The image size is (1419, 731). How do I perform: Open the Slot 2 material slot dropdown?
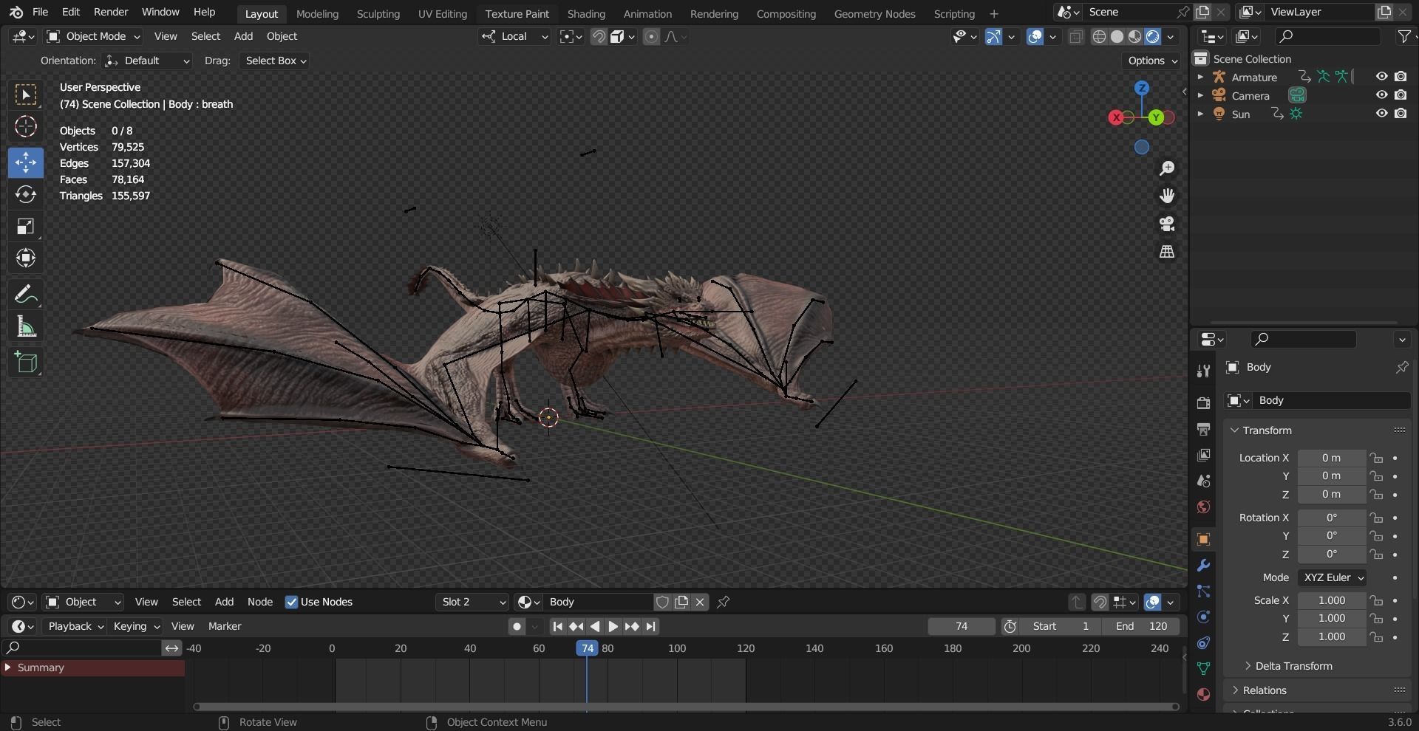click(x=473, y=602)
